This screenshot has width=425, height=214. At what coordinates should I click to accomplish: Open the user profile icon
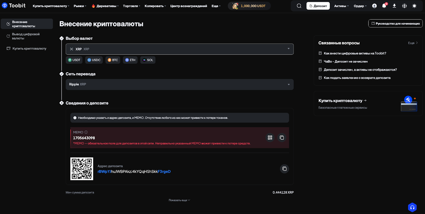374,6
